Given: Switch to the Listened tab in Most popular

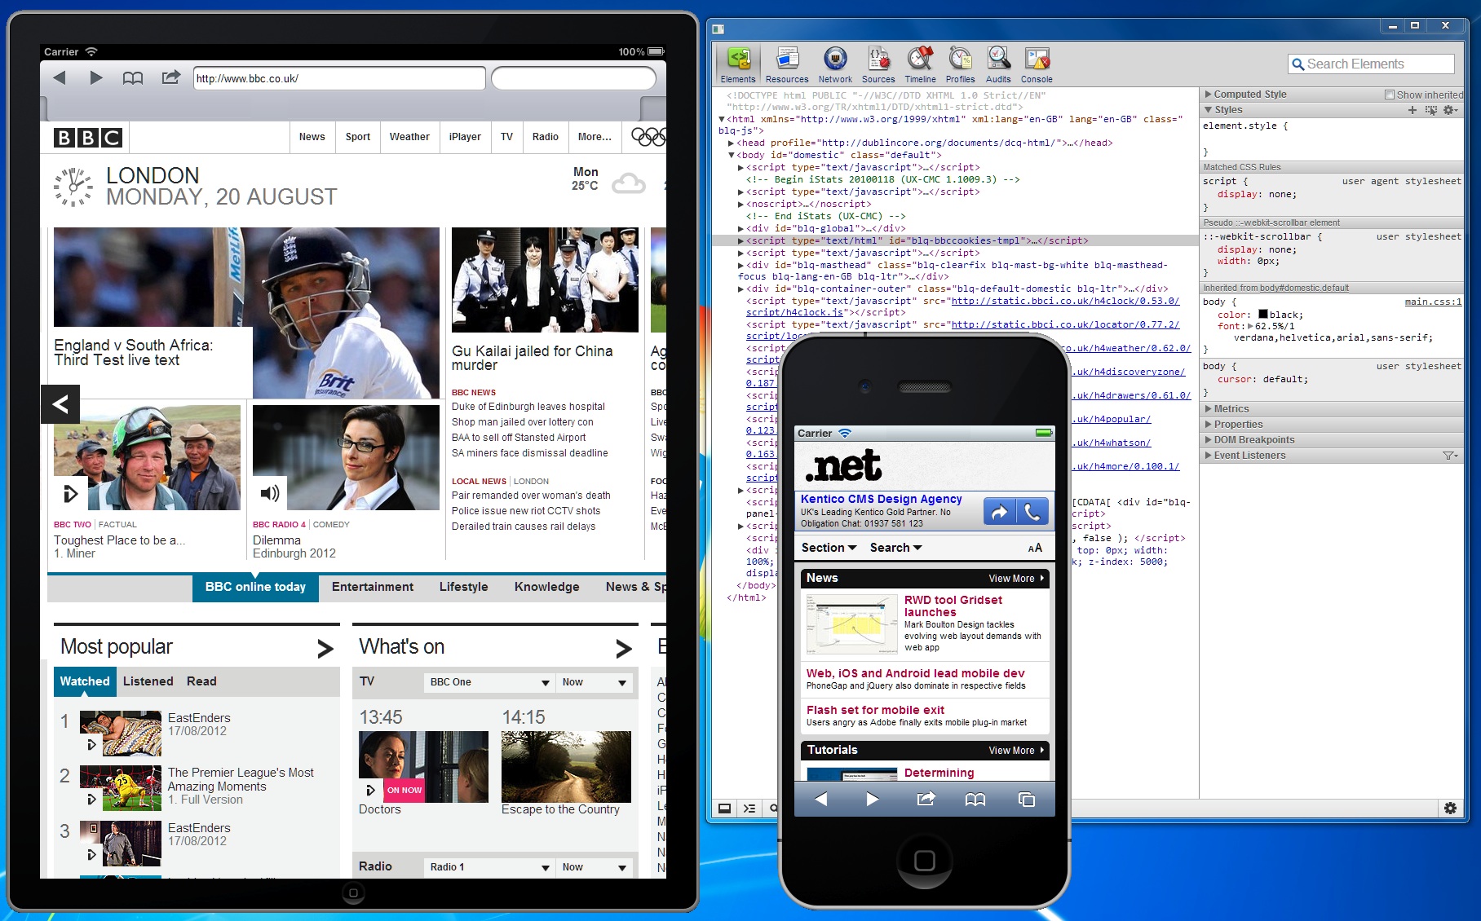Looking at the screenshot, I should pos(148,681).
